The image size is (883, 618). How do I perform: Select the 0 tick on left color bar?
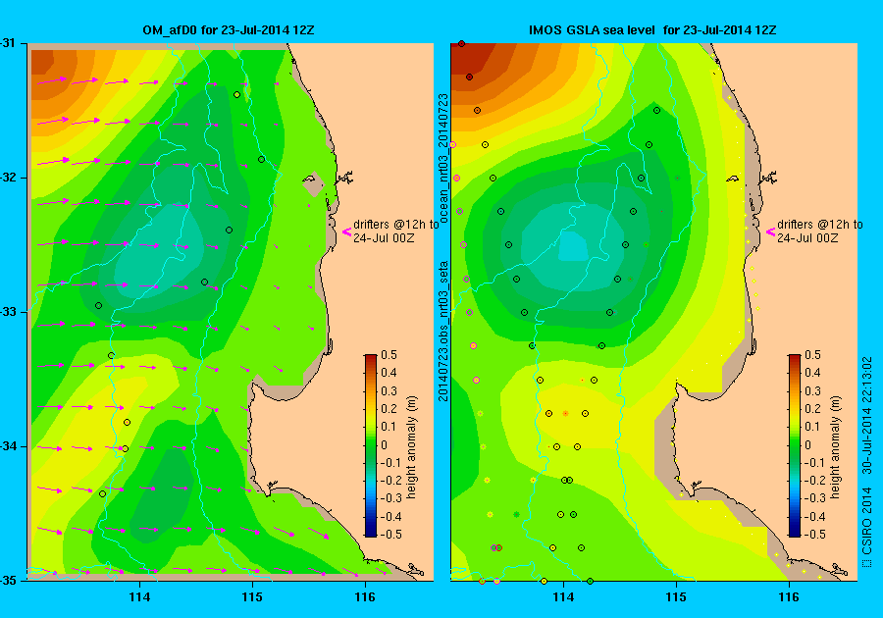pos(384,444)
